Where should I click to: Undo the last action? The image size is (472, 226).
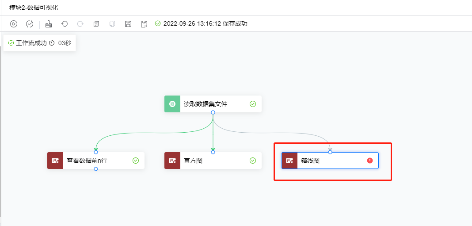pos(65,24)
